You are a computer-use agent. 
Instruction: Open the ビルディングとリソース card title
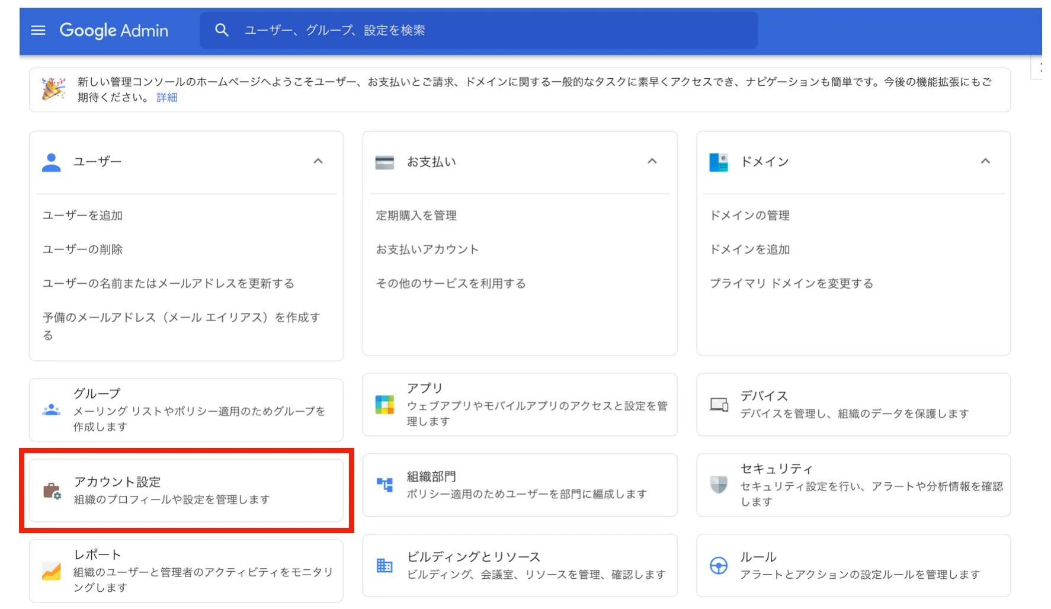[x=473, y=557]
